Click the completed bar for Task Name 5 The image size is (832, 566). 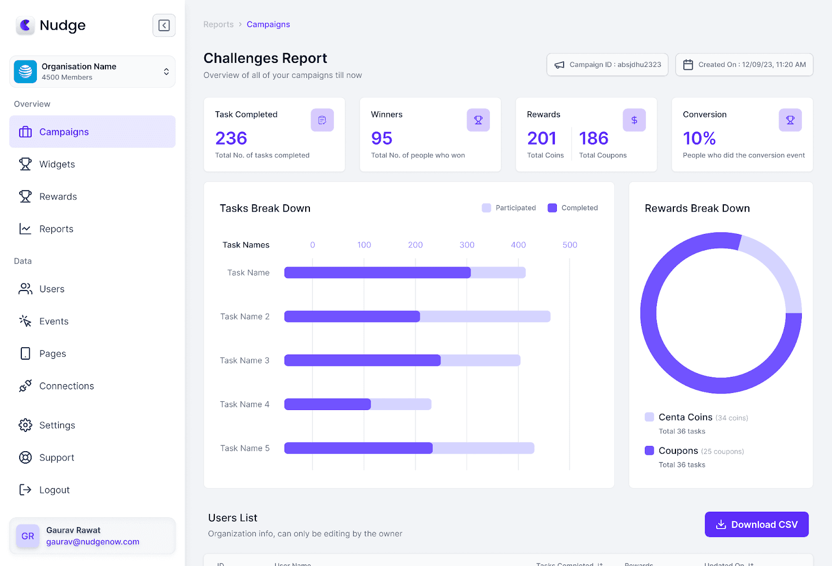click(358, 448)
